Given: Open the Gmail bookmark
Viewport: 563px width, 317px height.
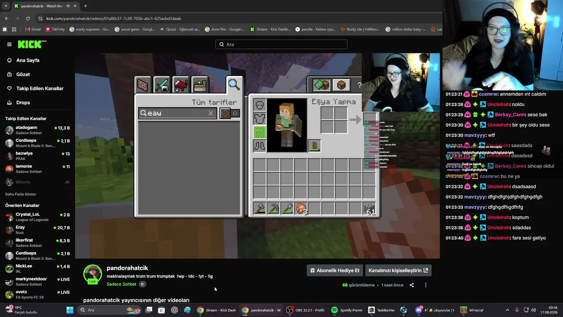Looking at the screenshot, I should coord(33,29).
